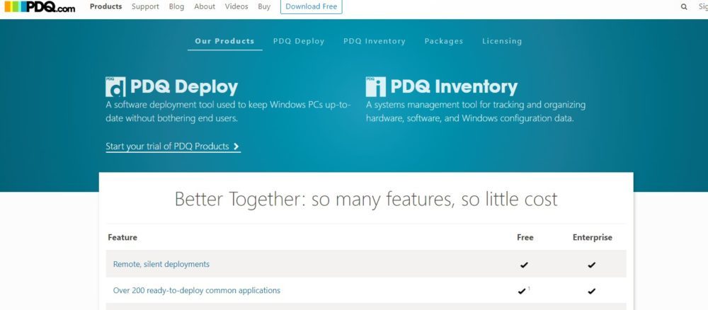Select the Packages tab
Screen dimensions: 708x310
pyautogui.click(x=444, y=41)
